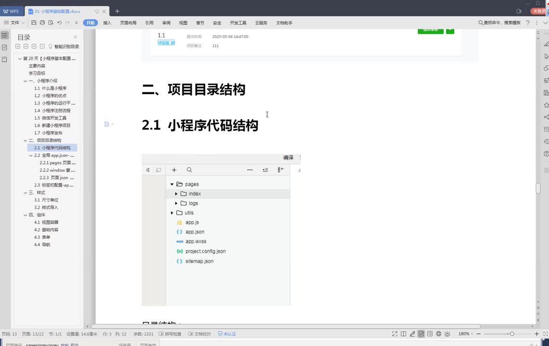This screenshot has width=549, height=346.
Task: Collapse the 第 20 天 outline root
Action: tap(20, 59)
